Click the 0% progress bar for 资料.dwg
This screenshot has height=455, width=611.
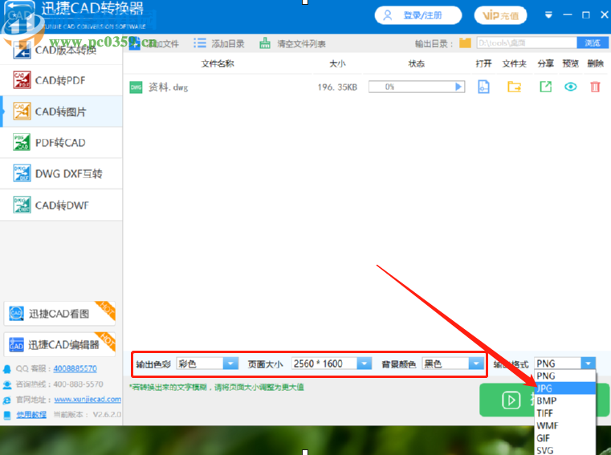417,87
